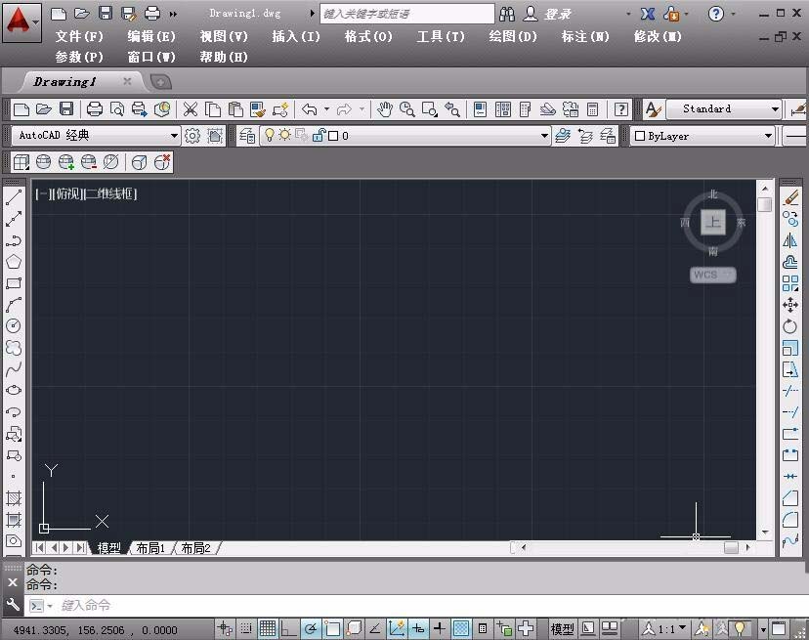This screenshot has height=640, width=809.
Task: Click the 模型 button in status bar
Action: pos(562,628)
